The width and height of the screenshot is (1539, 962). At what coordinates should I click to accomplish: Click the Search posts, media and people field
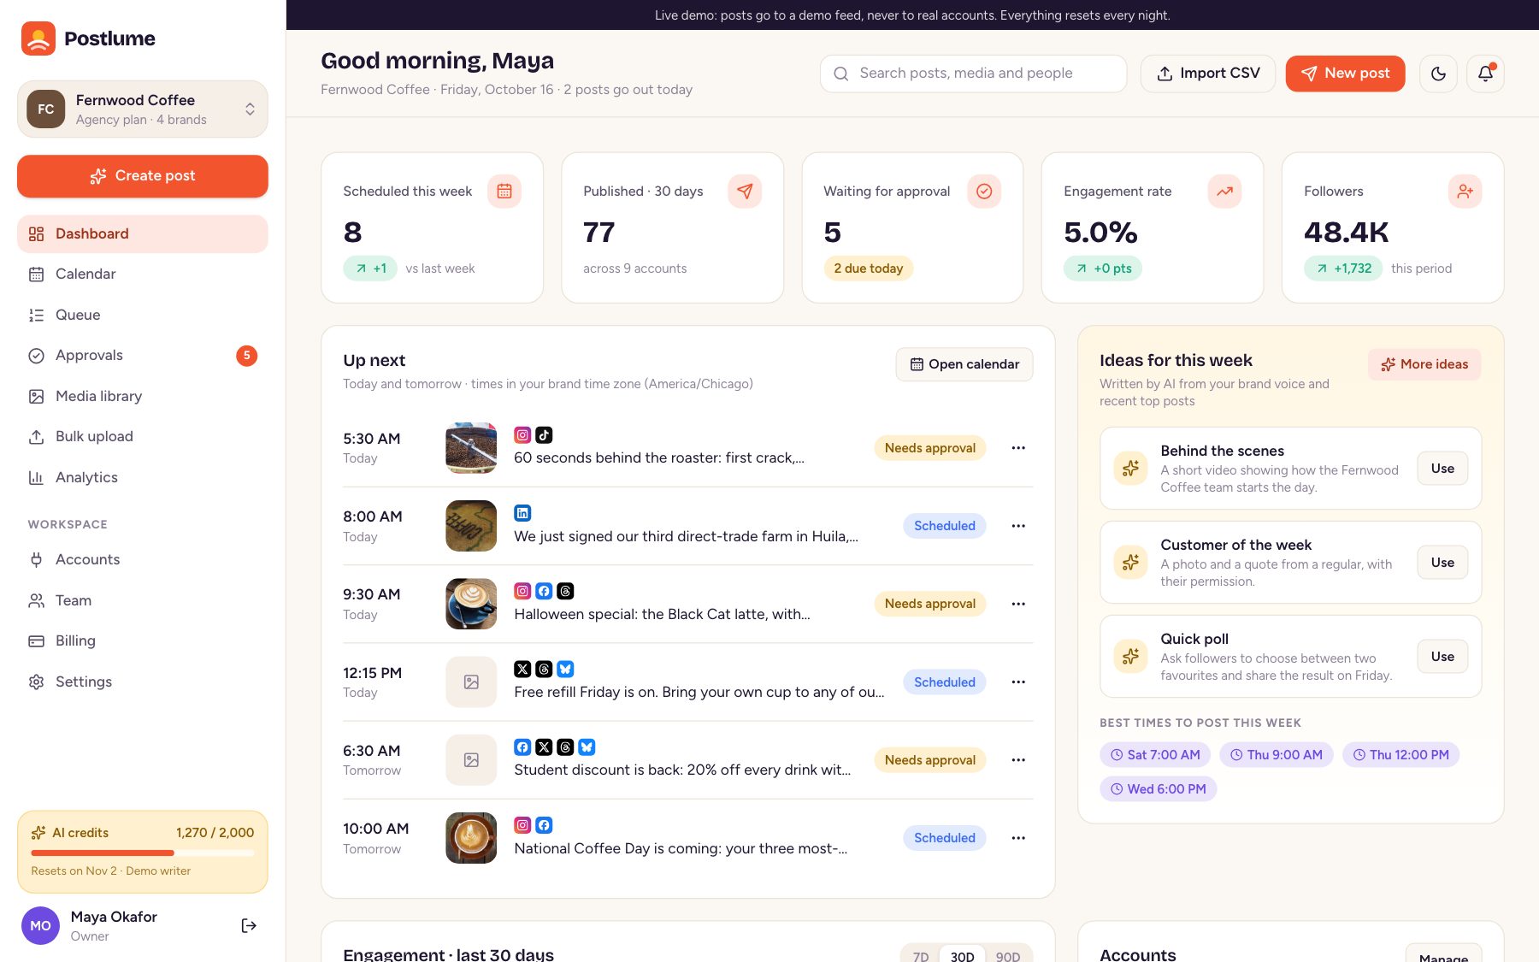[973, 74]
